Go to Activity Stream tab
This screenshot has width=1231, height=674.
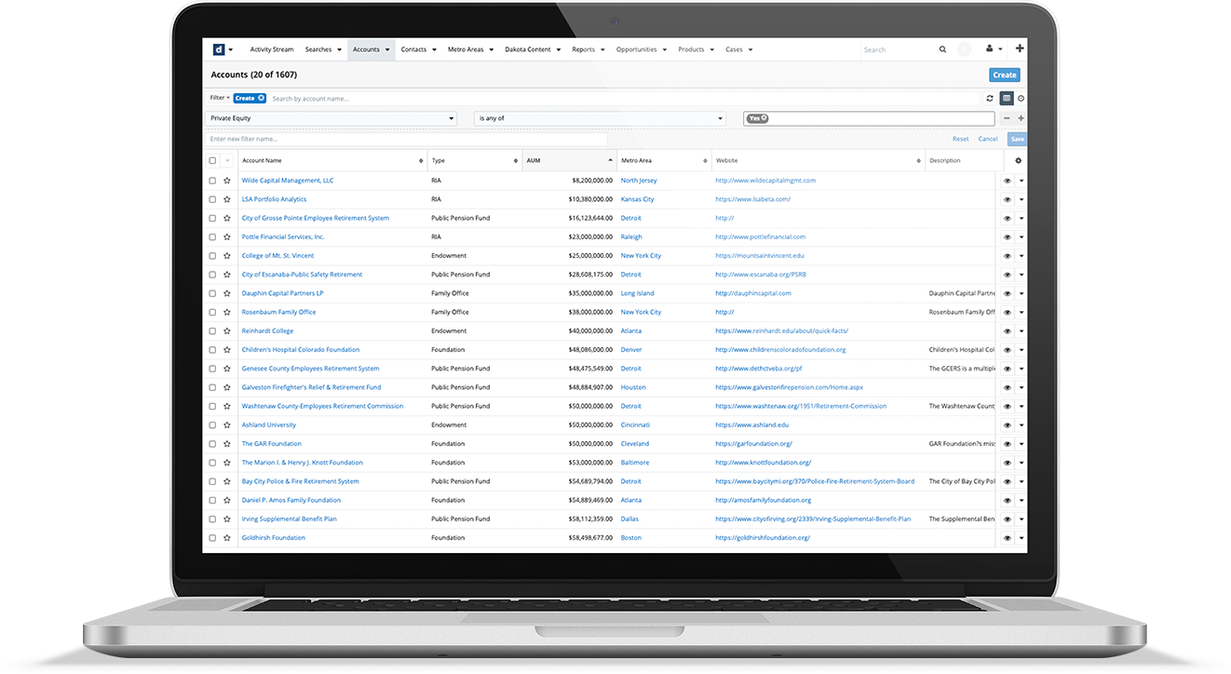[x=272, y=49]
